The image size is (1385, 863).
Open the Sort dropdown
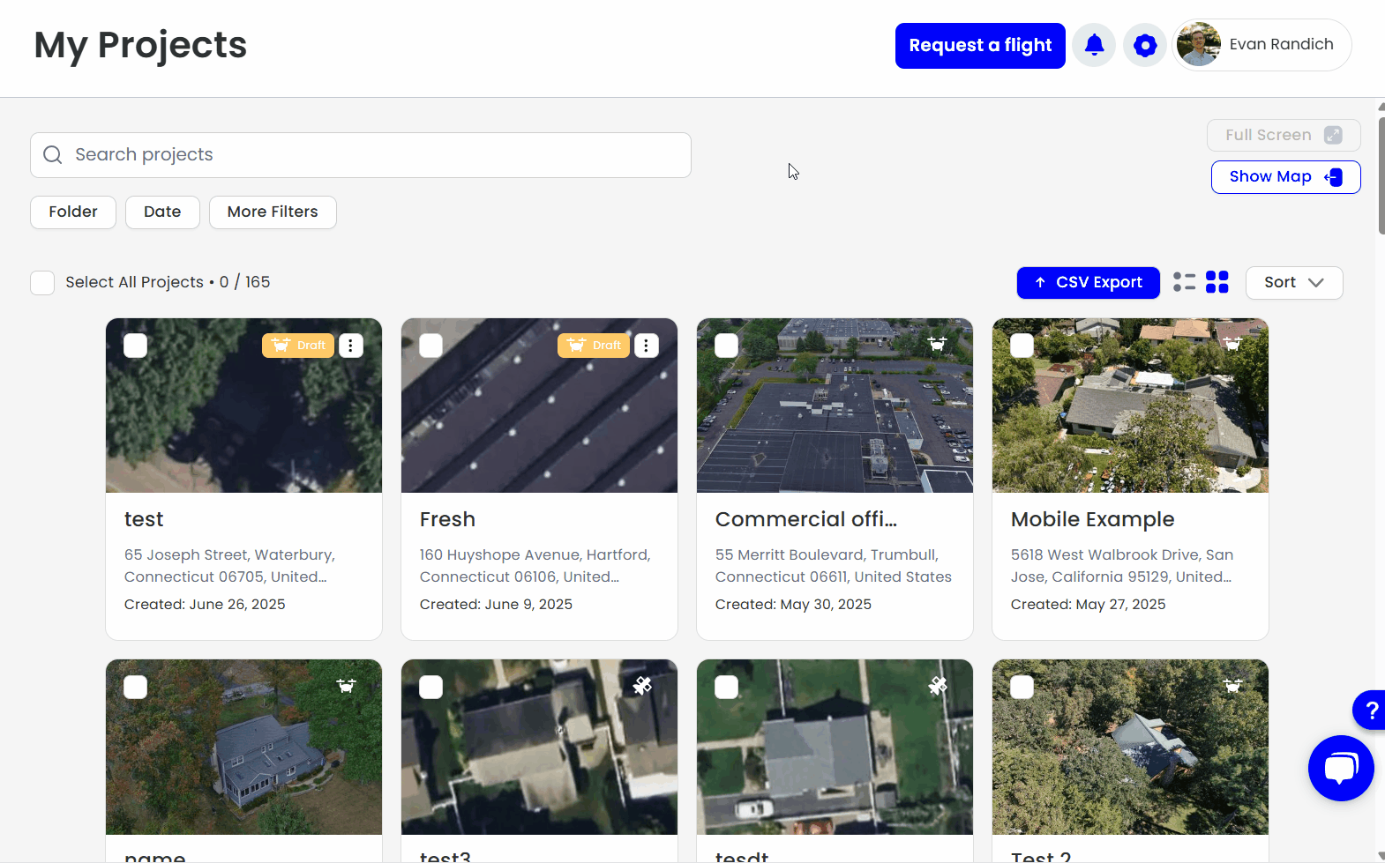(1294, 283)
